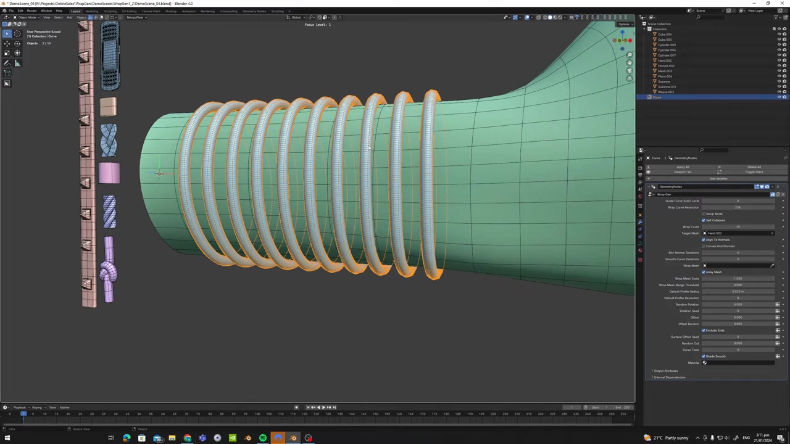The image size is (790, 444).
Task: Select the Move tool in the viewport toolbar
Action: coord(7,43)
